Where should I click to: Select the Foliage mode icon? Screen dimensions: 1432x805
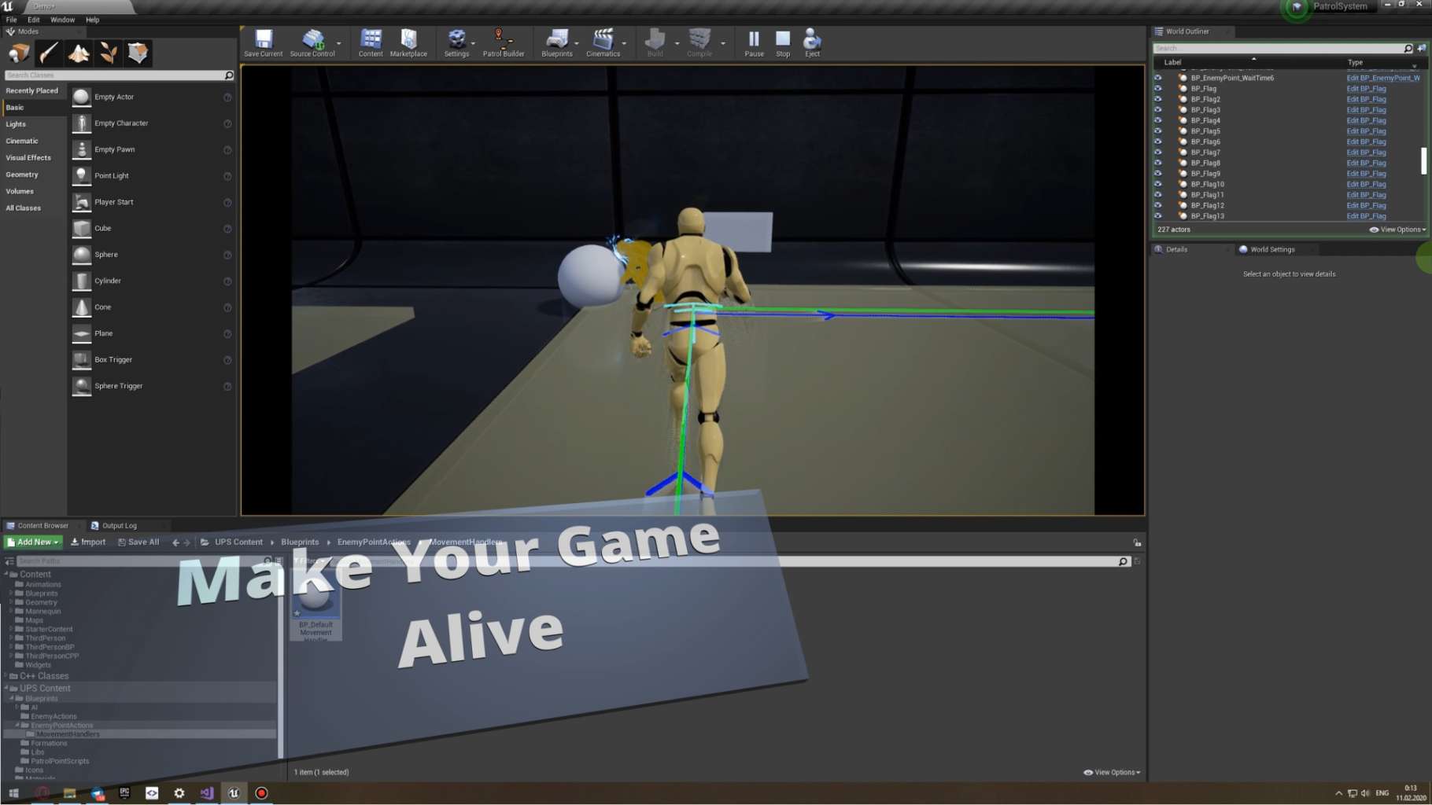pyautogui.click(x=109, y=53)
